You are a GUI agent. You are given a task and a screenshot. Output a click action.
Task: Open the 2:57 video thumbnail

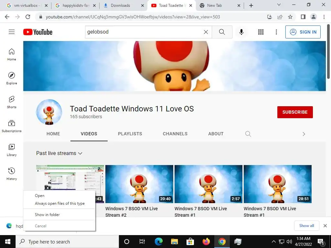[208, 184]
